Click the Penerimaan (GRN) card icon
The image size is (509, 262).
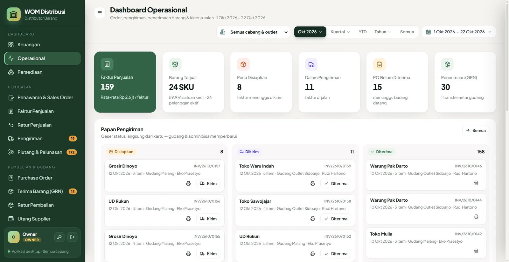click(447, 64)
